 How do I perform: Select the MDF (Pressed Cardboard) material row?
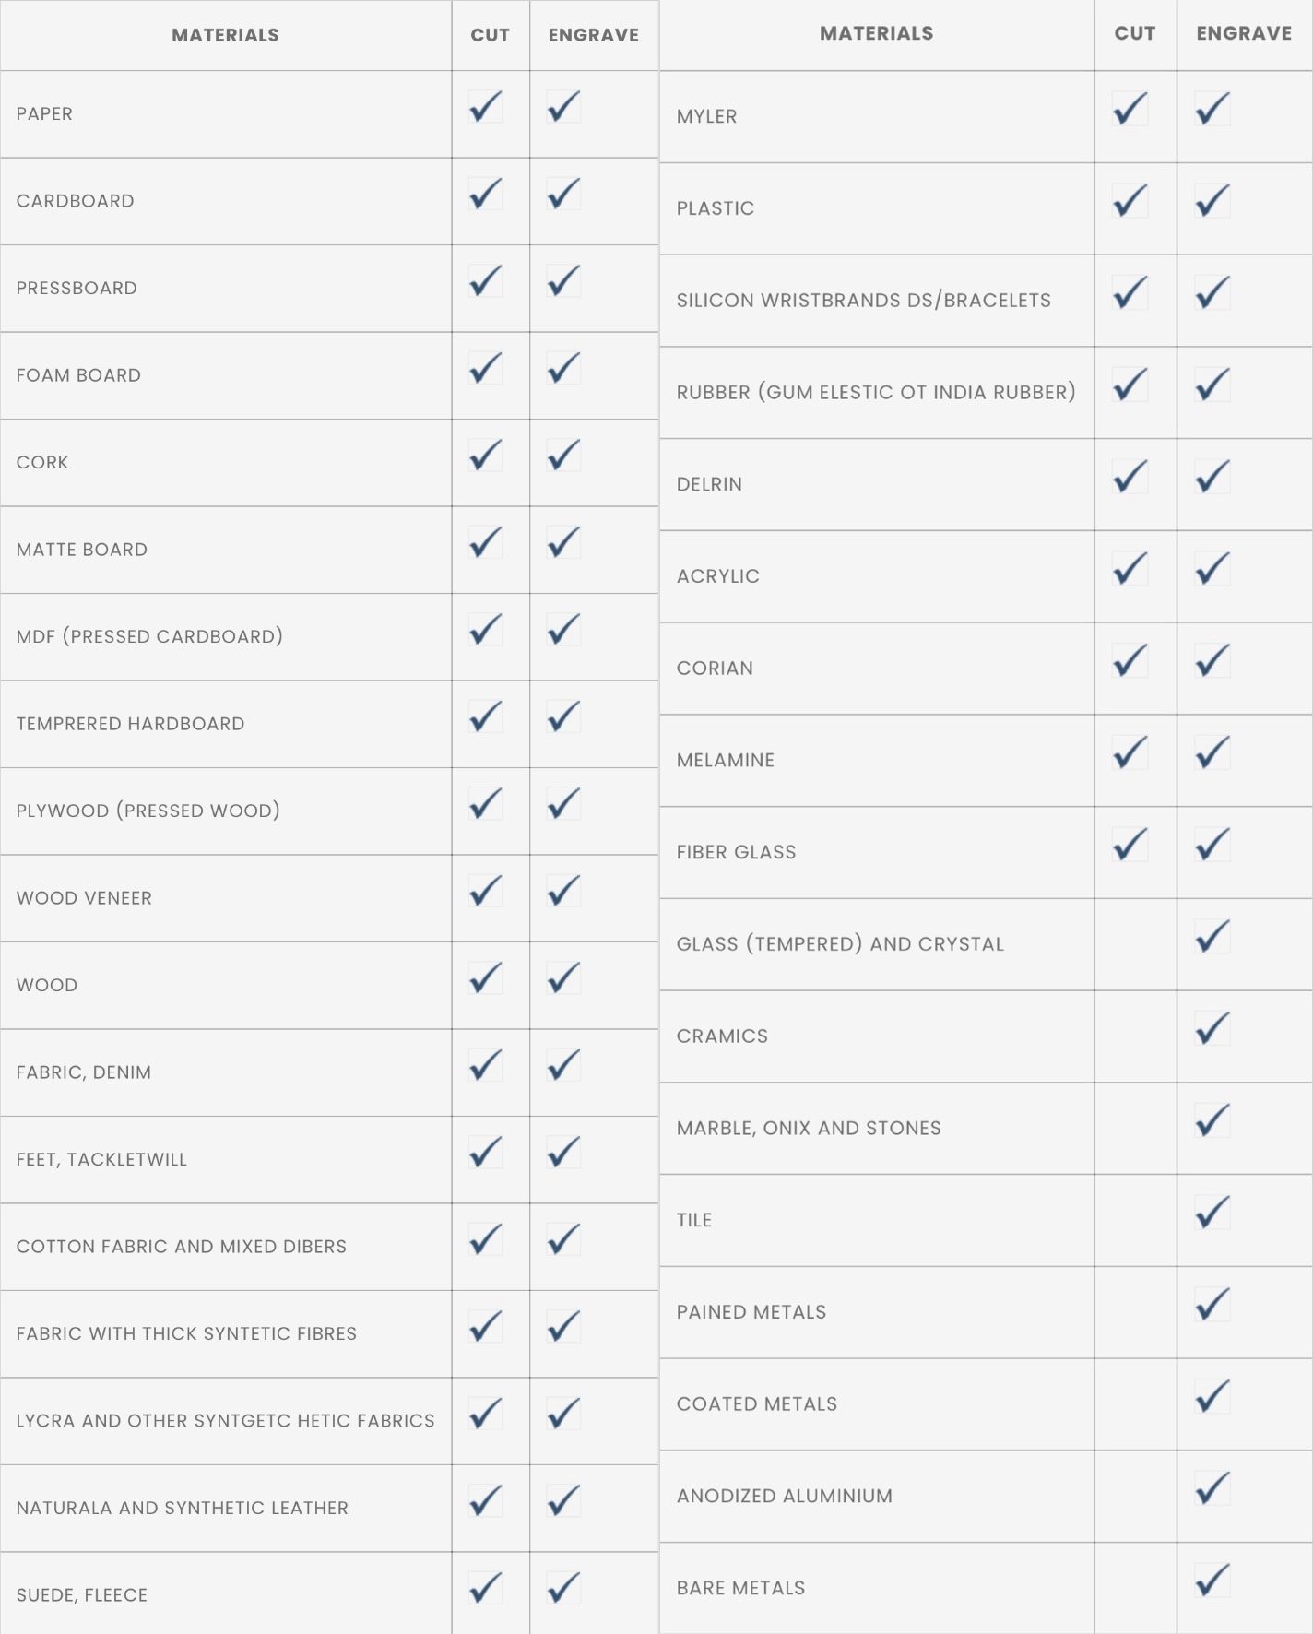(x=149, y=636)
